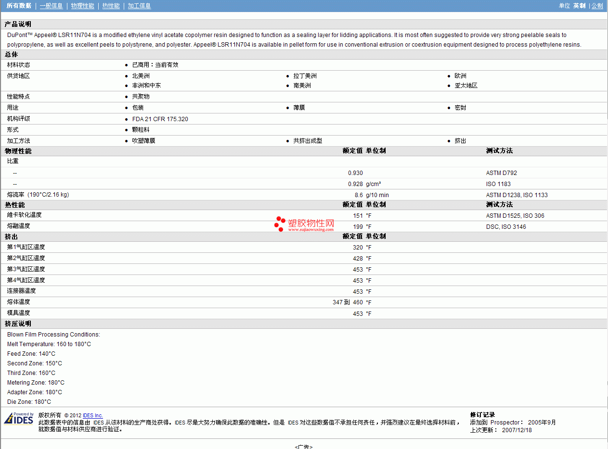This screenshot has height=449, width=608.
Task: Open the IDES Inc. copyright link
Action: [93, 415]
